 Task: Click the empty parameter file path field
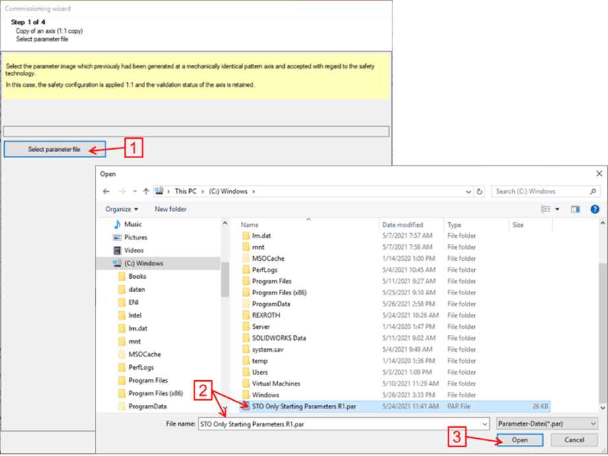[x=197, y=131]
